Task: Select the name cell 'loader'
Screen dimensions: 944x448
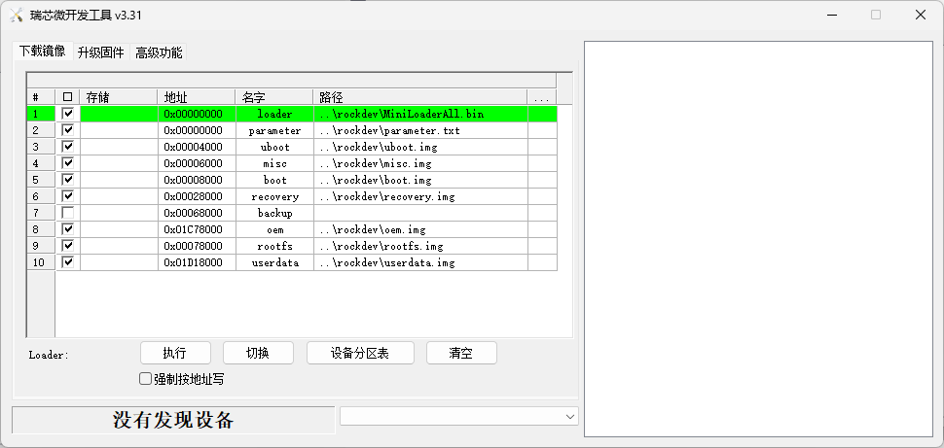Action: pos(274,114)
